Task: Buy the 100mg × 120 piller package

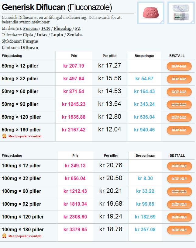Action: pyautogui.click(x=179, y=217)
